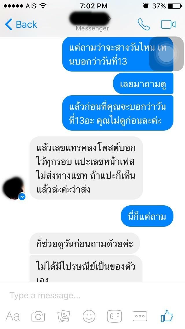Open the photo gallery picker
Viewport: 185px width, 329px height.
[x=64, y=316]
